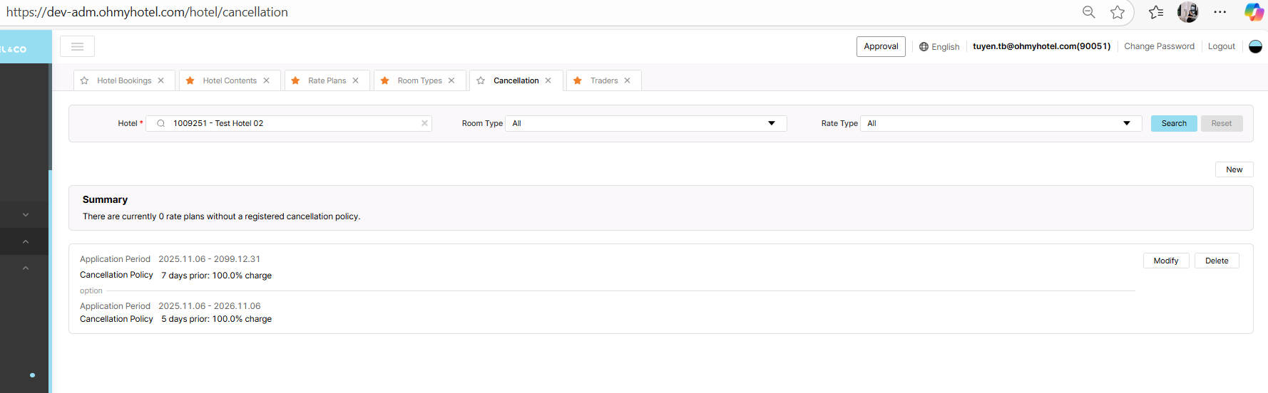
Task: Close the Traders tab
Action: [x=628, y=80]
